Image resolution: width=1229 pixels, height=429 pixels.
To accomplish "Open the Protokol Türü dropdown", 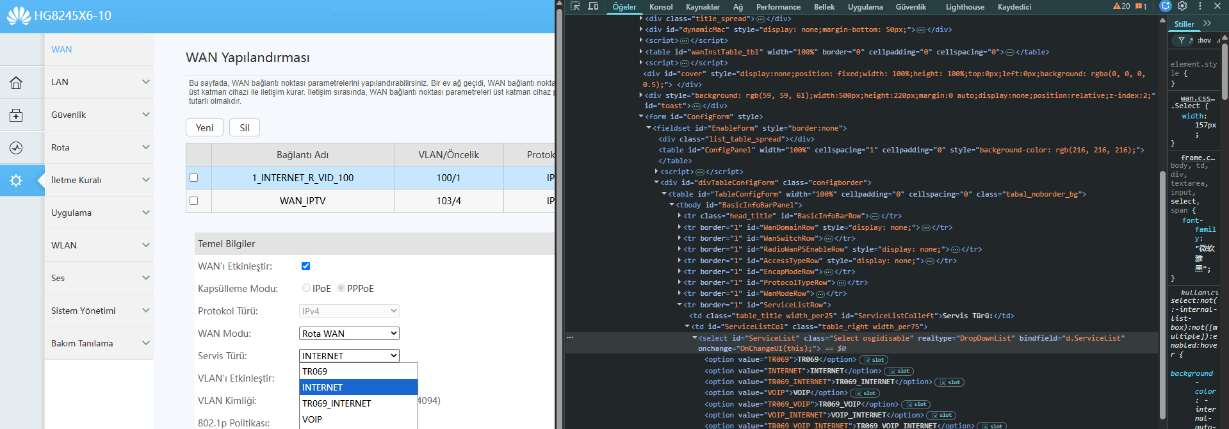I will coord(350,311).
